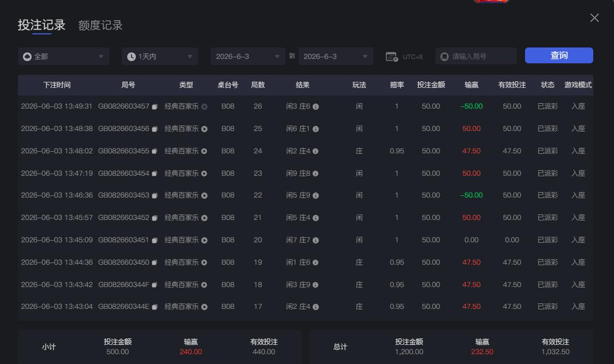Select bet time 2026-06-03 13:46:36
614x364 pixels.
(x=57, y=195)
